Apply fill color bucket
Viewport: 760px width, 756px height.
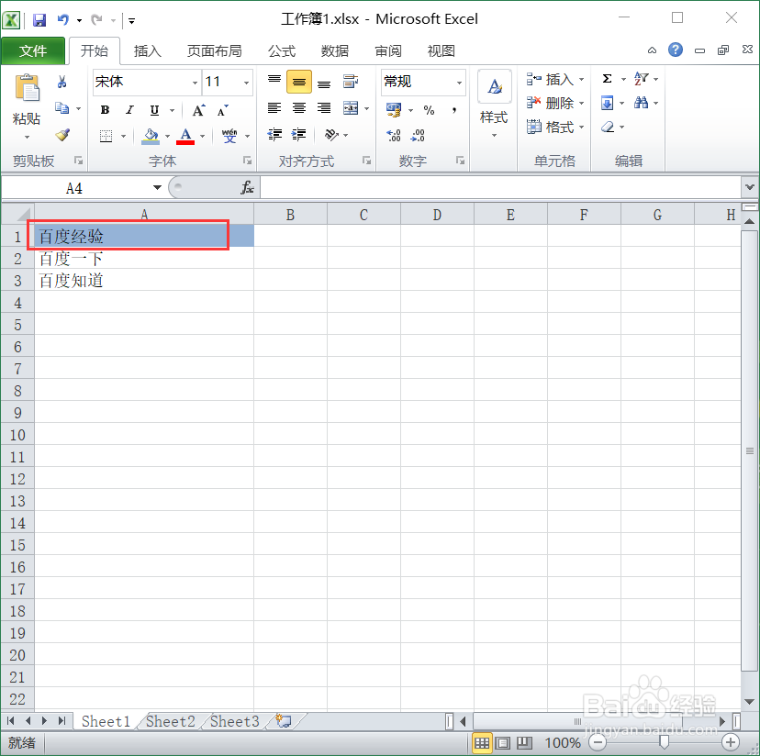[x=151, y=136]
